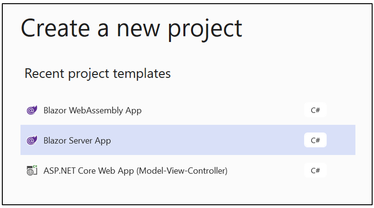This screenshot has width=374, height=208.
Task: Click C# tag on Blazor Server App row
Action: (315, 140)
